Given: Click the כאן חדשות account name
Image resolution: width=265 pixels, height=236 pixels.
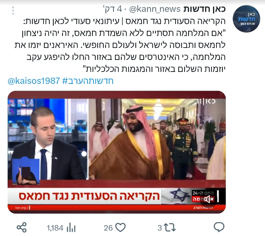Looking at the screenshot, I should pyautogui.click(x=204, y=9).
